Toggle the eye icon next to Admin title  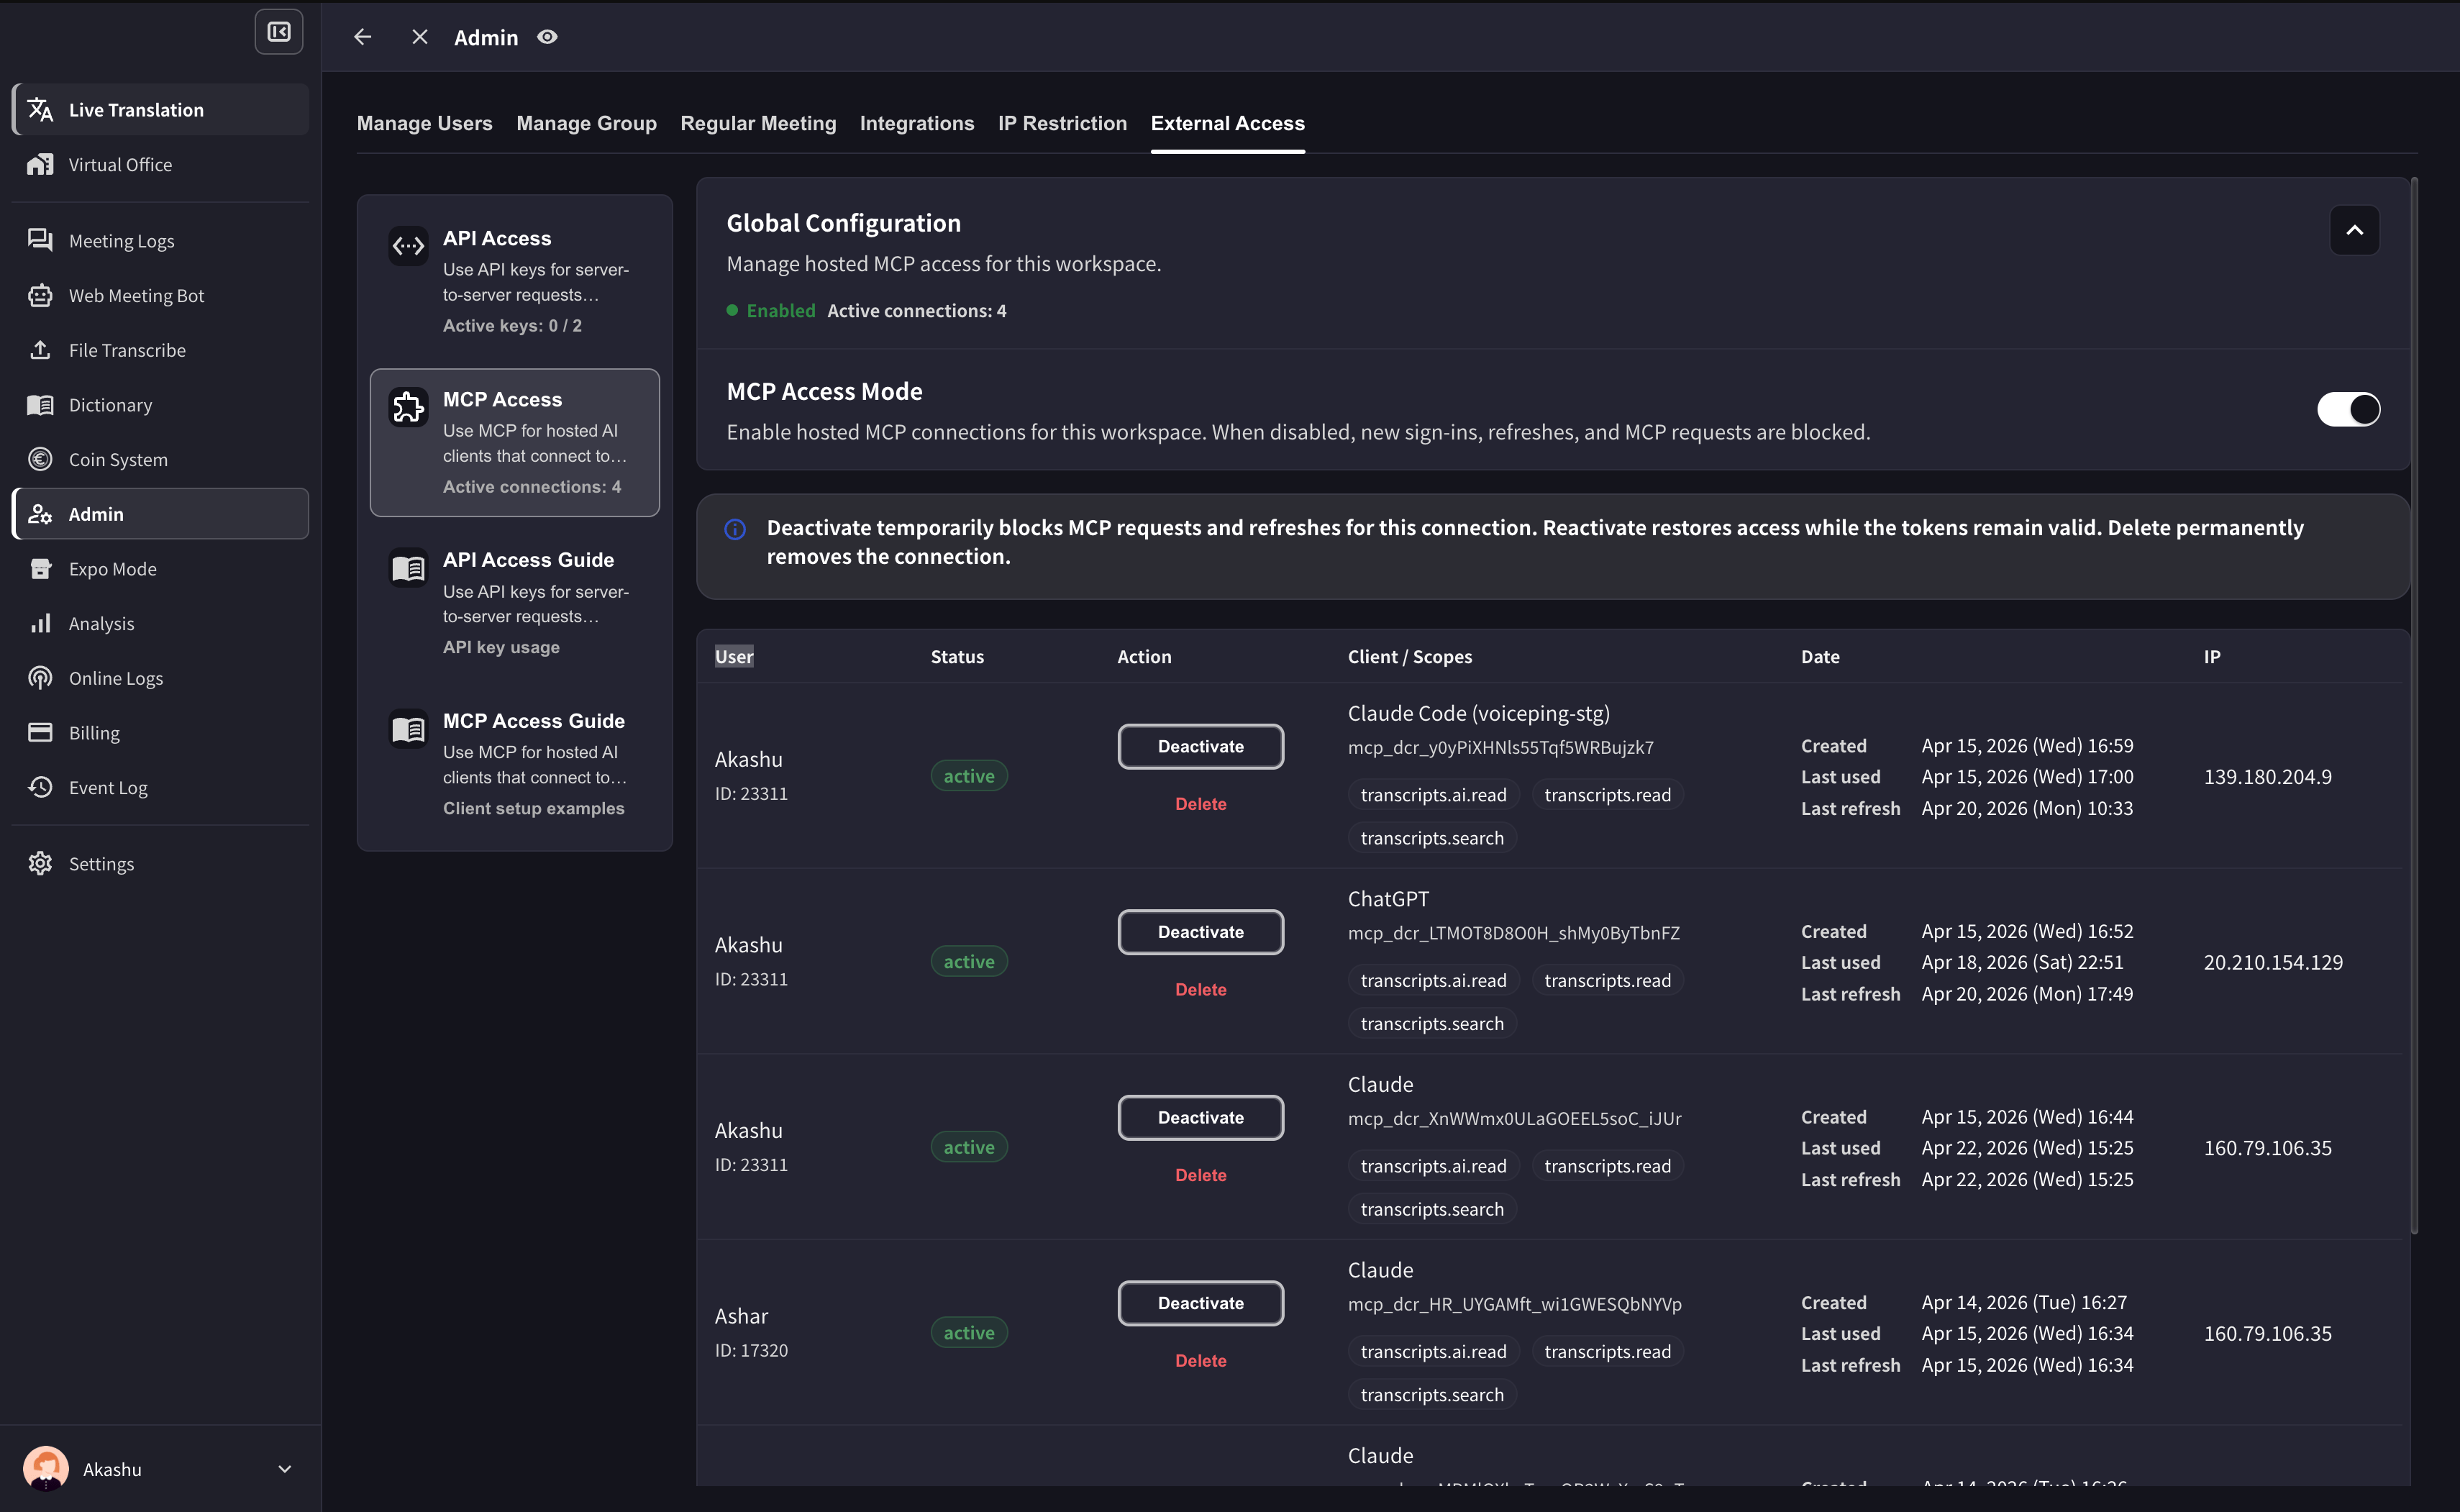(547, 37)
